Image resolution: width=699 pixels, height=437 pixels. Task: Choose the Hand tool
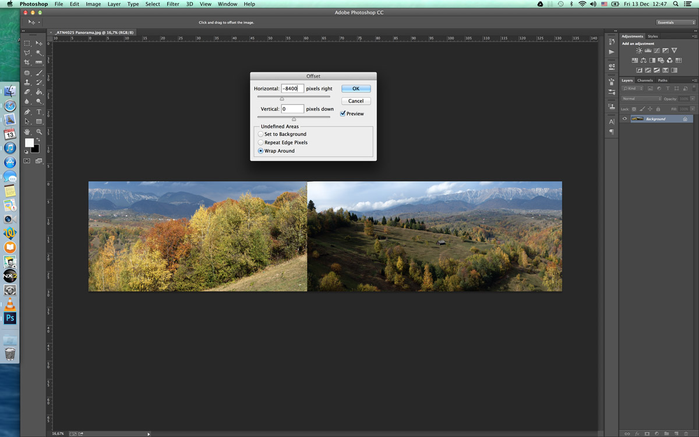[x=27, y=132]
